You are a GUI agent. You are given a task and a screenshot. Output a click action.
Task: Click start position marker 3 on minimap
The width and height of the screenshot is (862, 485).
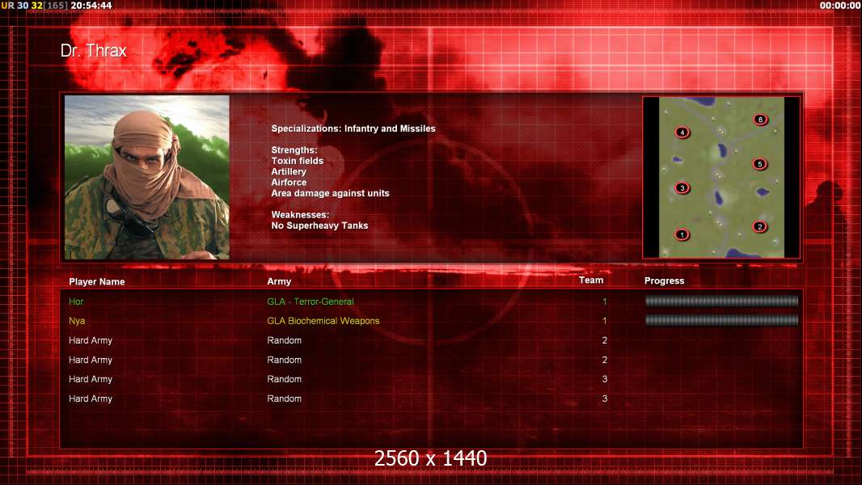[682, 188]
